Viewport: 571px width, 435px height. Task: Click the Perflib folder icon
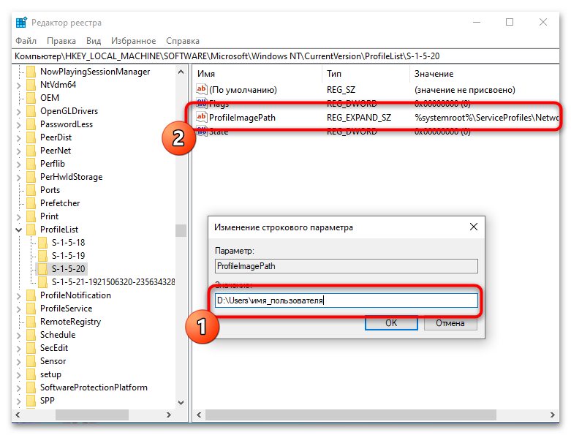[31, 164]
